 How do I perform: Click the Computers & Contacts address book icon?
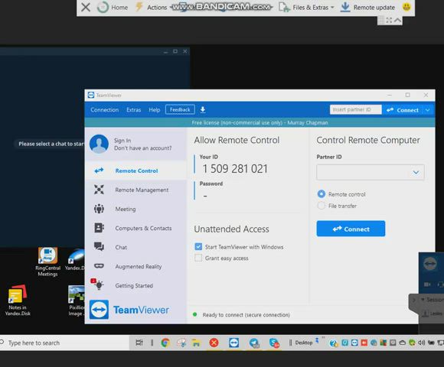point(99,228)
